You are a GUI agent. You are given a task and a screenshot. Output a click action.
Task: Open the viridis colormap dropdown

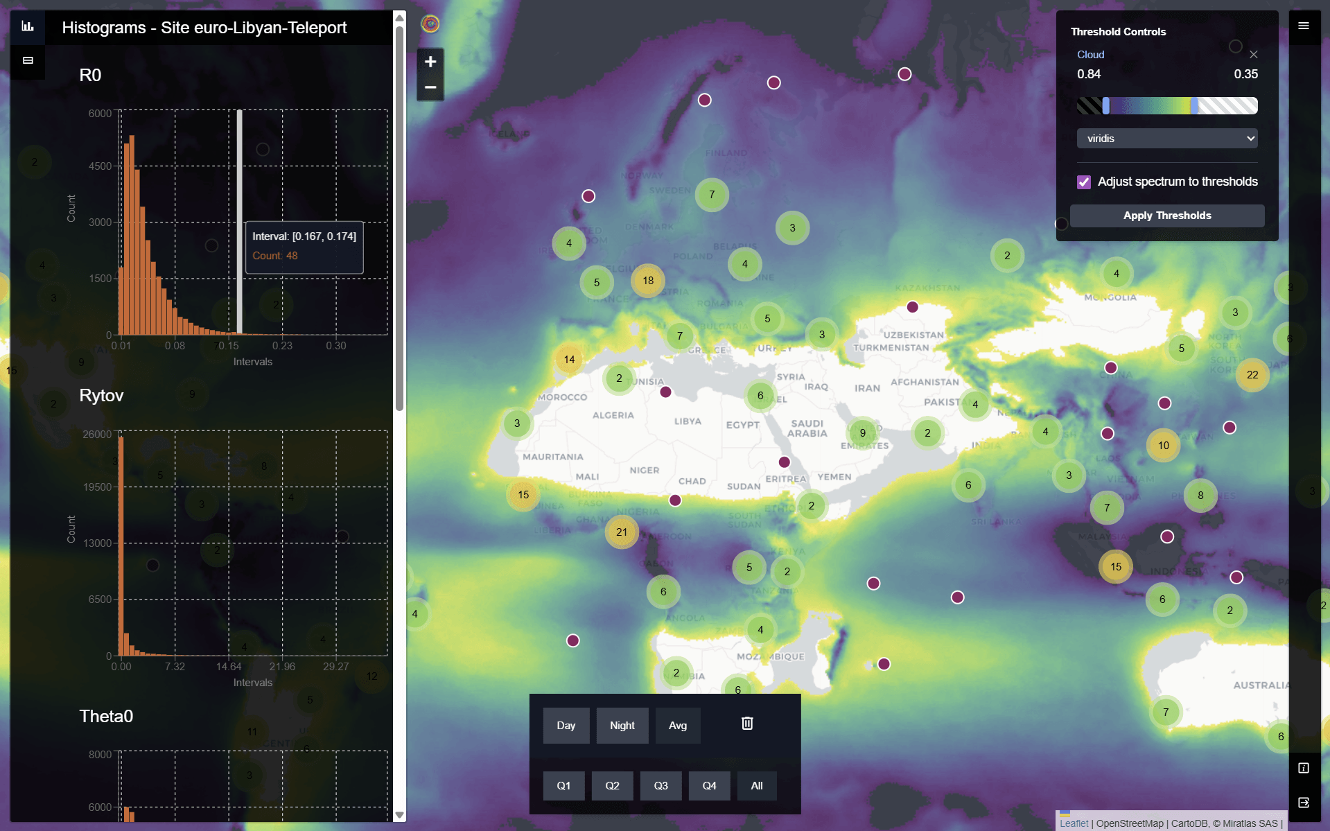[x=1167, y=139]
